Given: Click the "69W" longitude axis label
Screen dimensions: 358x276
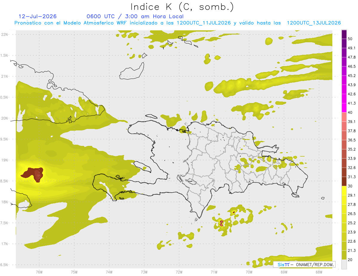Looking at the screenshot, I should (284, 272).
